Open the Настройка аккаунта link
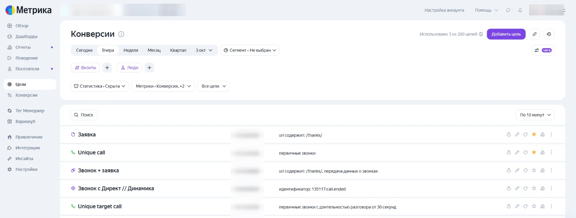This screenshot has width=576, height=218. pyautogui.click(x=444, y=10)
